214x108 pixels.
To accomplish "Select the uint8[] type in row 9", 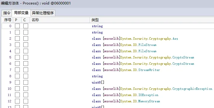I will 98,82.
